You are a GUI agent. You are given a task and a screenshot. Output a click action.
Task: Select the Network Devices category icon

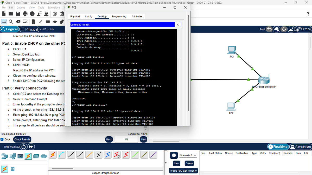point(4,156)
